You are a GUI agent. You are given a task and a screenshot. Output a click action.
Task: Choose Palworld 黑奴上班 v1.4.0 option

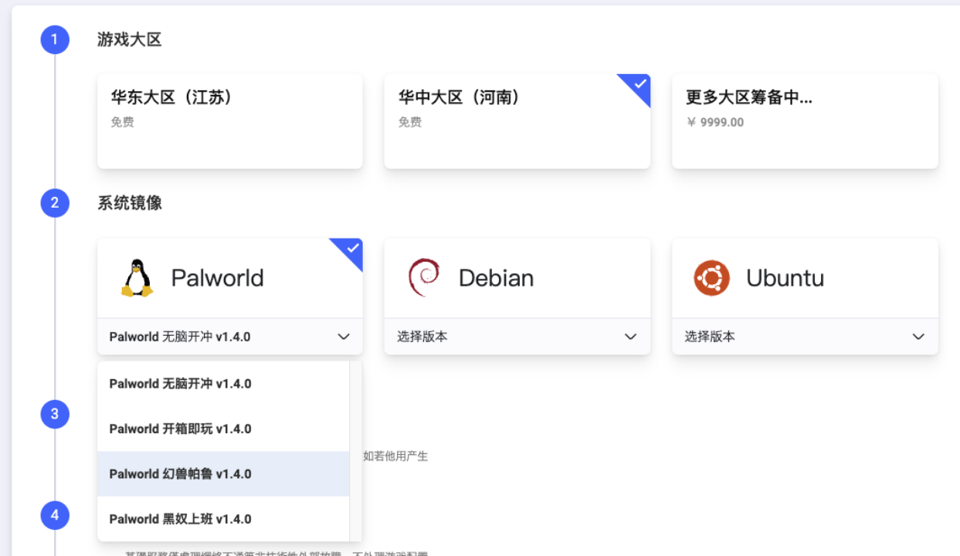point(223,519)
